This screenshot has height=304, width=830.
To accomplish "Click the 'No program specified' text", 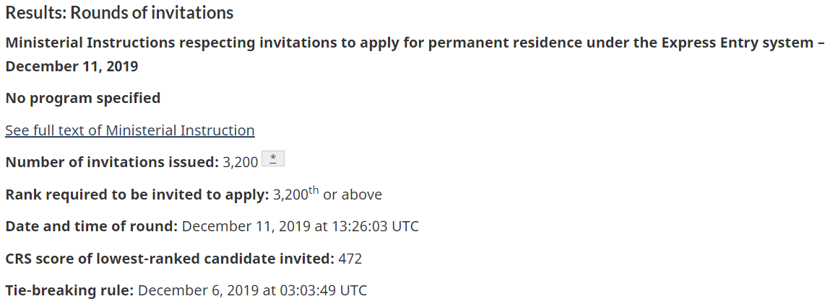I will point(82,98).
